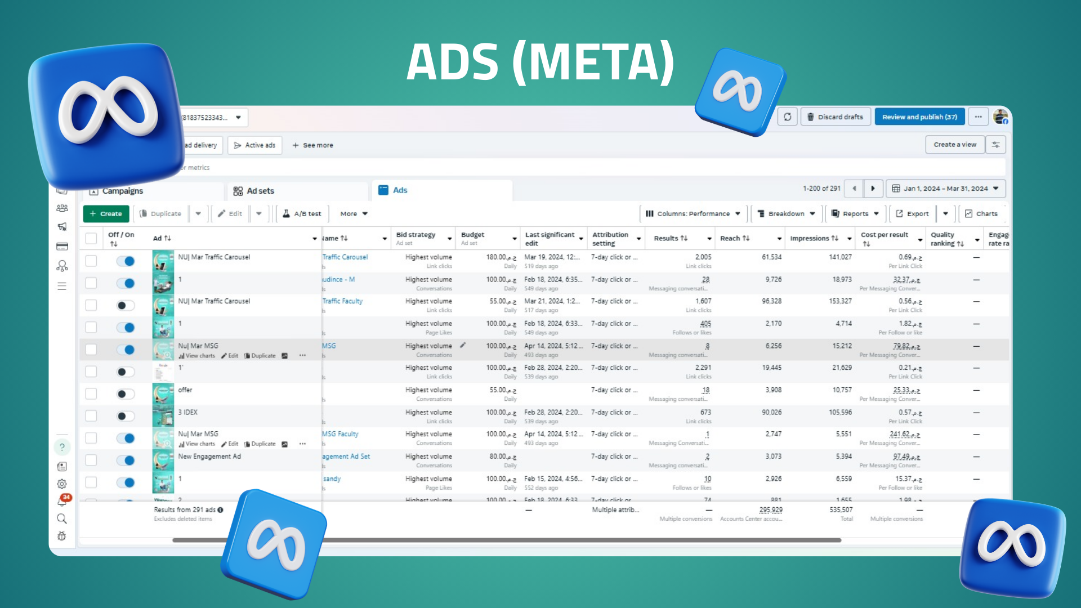This screenshot has height=608, width=1081.
Task: Open the Breakdown dropdown
Action: point(787,214)
